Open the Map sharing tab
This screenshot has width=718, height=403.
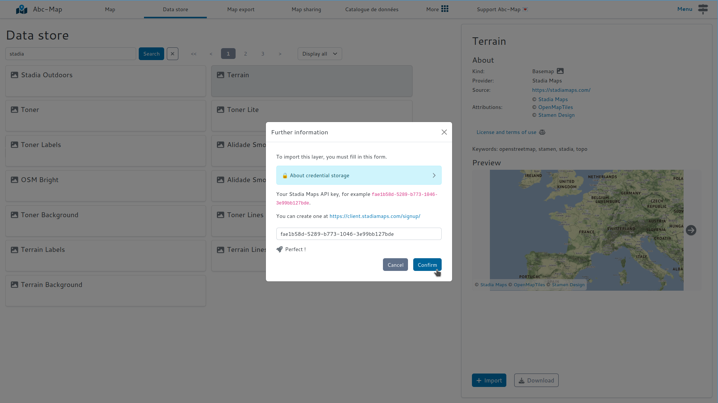coord(306,9)
